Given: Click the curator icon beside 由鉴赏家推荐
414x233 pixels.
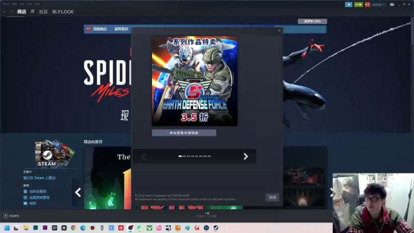Looking at the screenshot, I should (x=25, y=197).
